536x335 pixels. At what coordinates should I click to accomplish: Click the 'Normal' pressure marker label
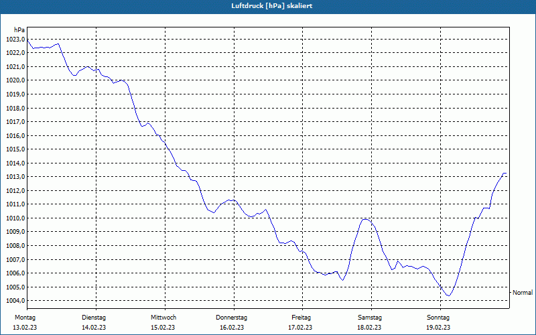[523, 293]
